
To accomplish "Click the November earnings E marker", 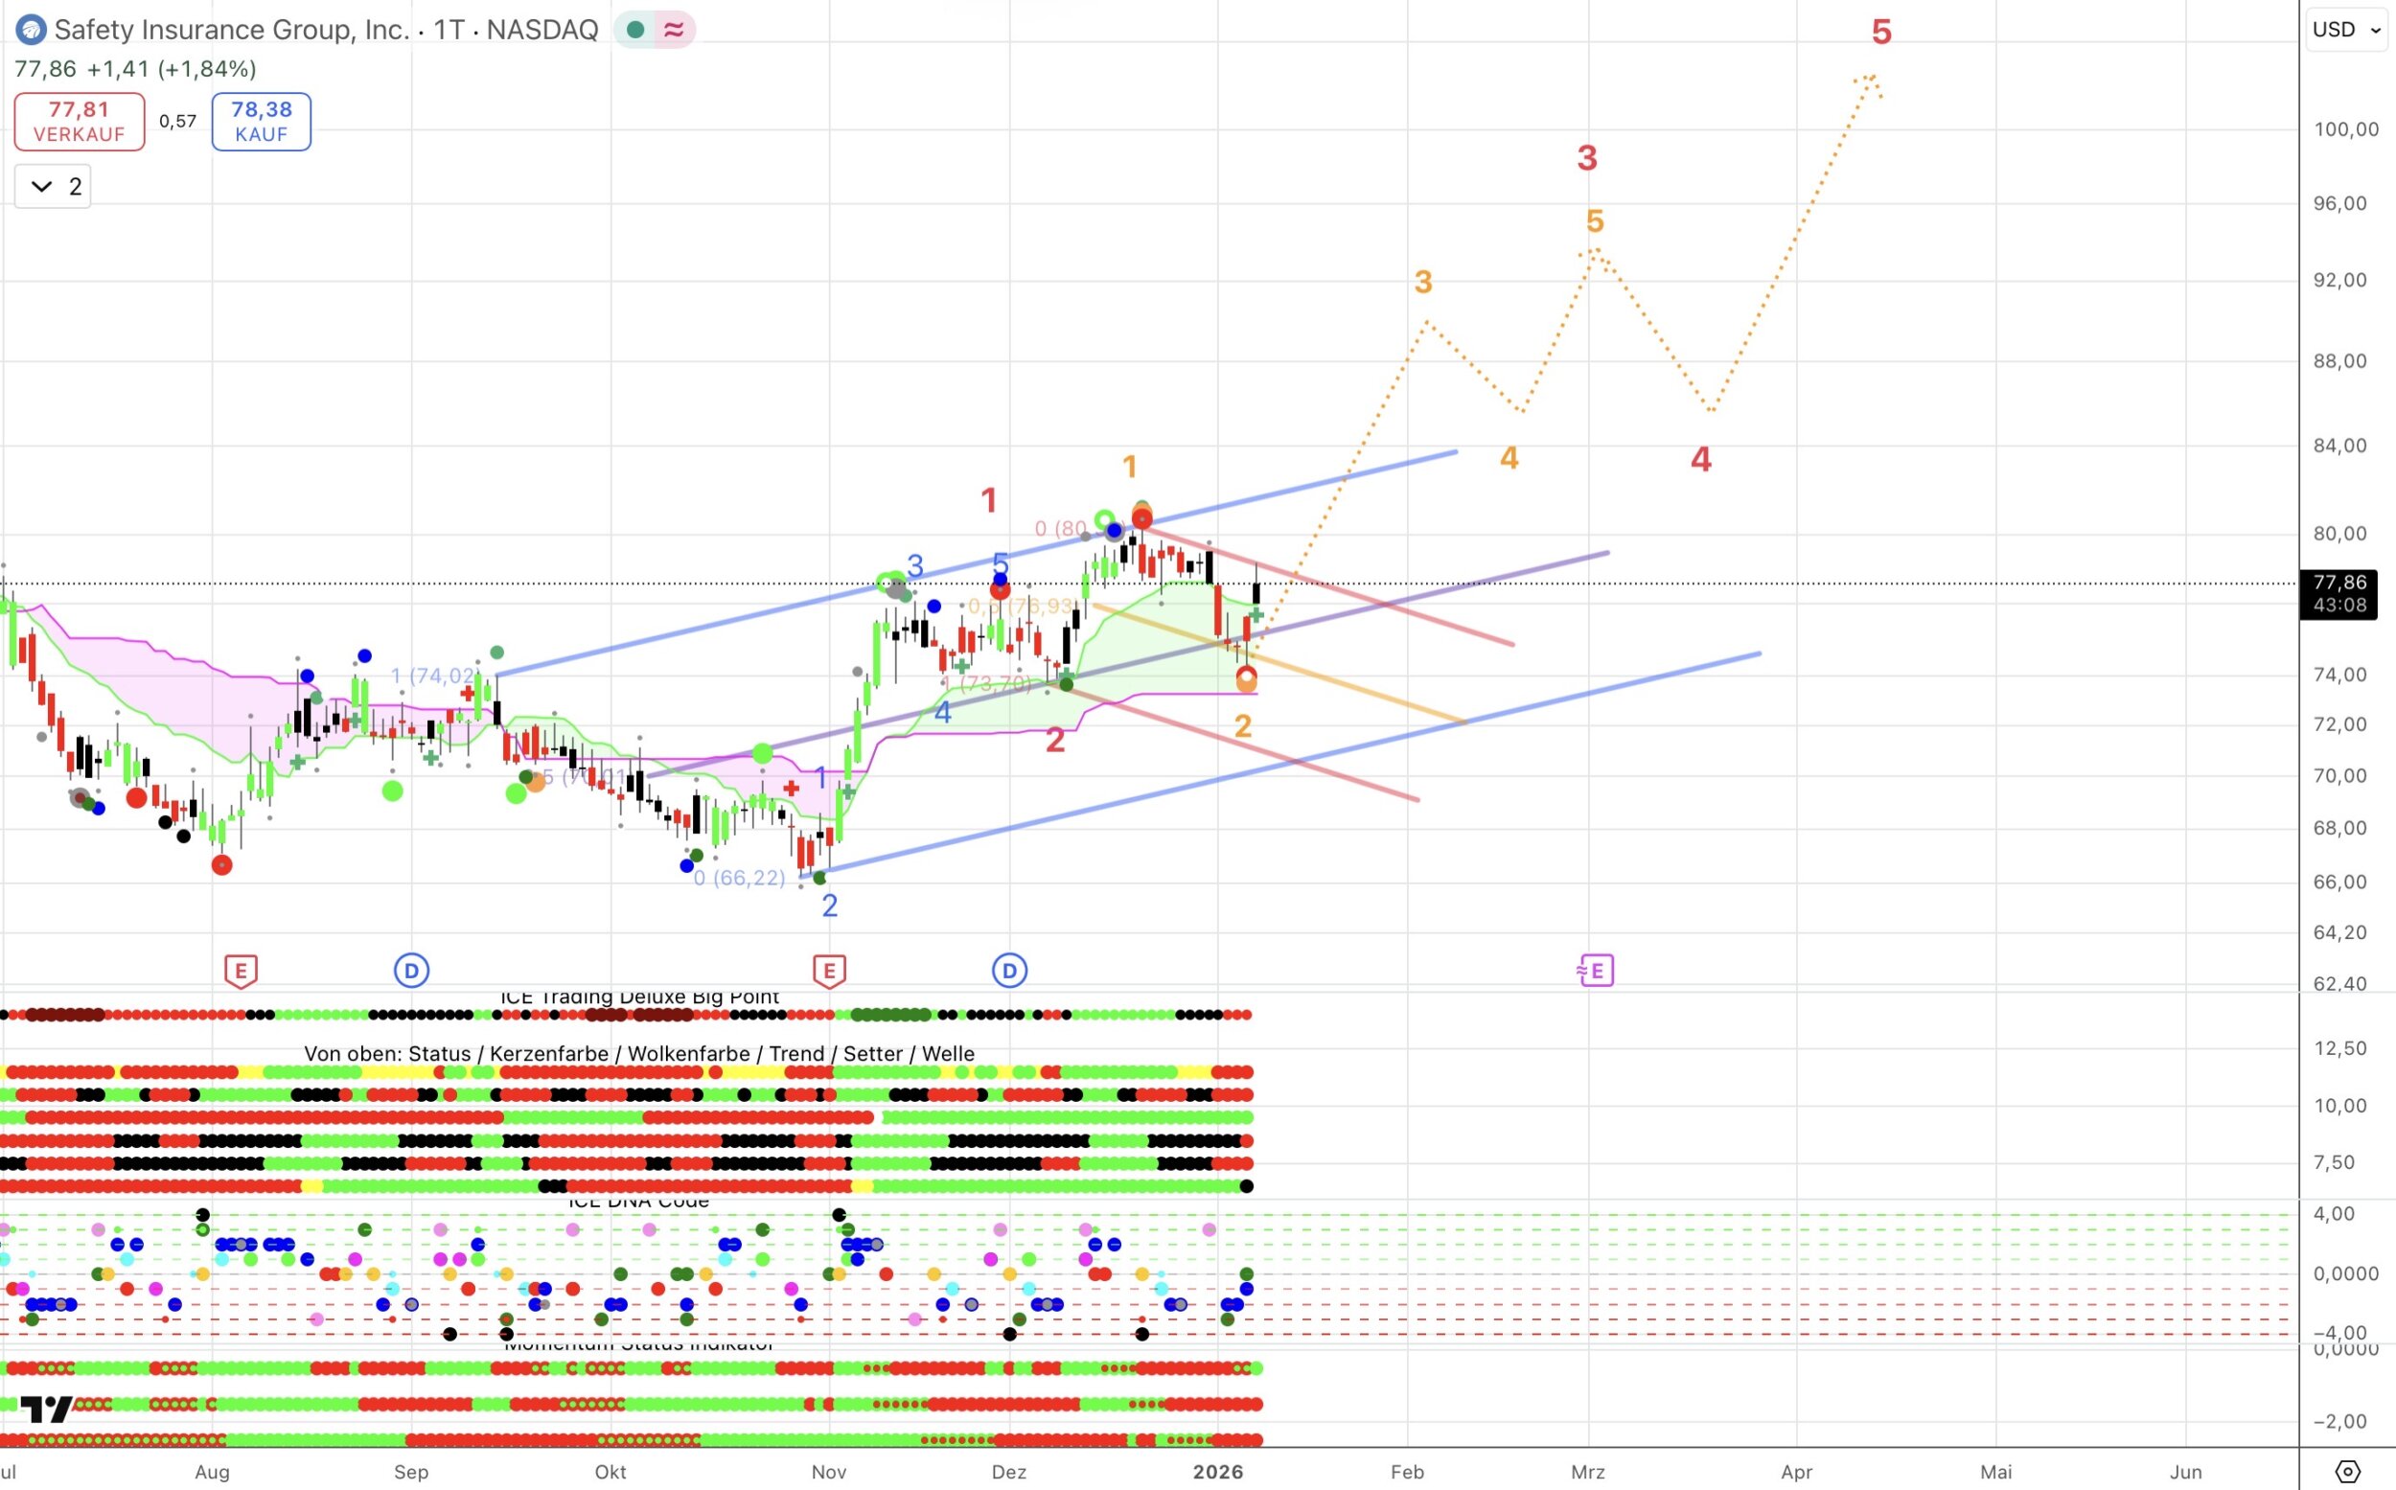I will pyautogui.click(x=829, y=971).
